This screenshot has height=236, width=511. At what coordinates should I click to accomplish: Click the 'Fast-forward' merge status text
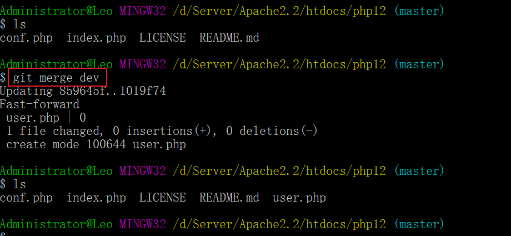pos(39,104)
